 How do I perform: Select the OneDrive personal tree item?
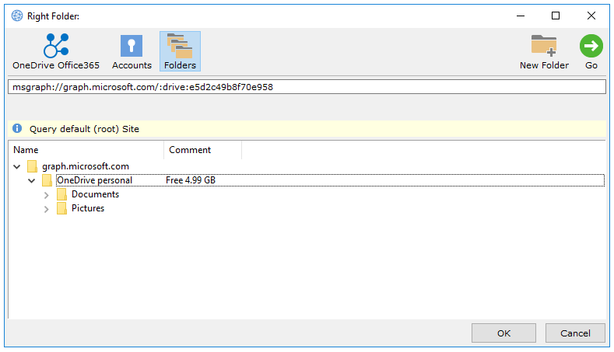pyautogui.click(x=94, y=180)
